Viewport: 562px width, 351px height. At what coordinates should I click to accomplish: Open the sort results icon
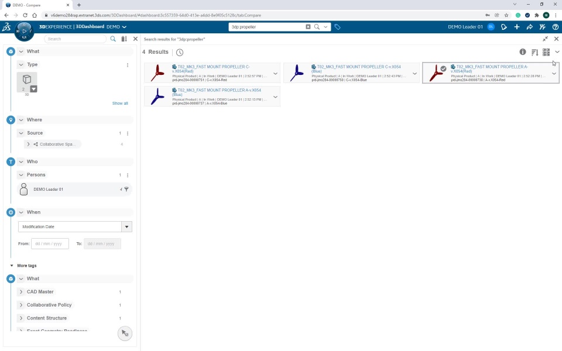[x=534, y=52]
